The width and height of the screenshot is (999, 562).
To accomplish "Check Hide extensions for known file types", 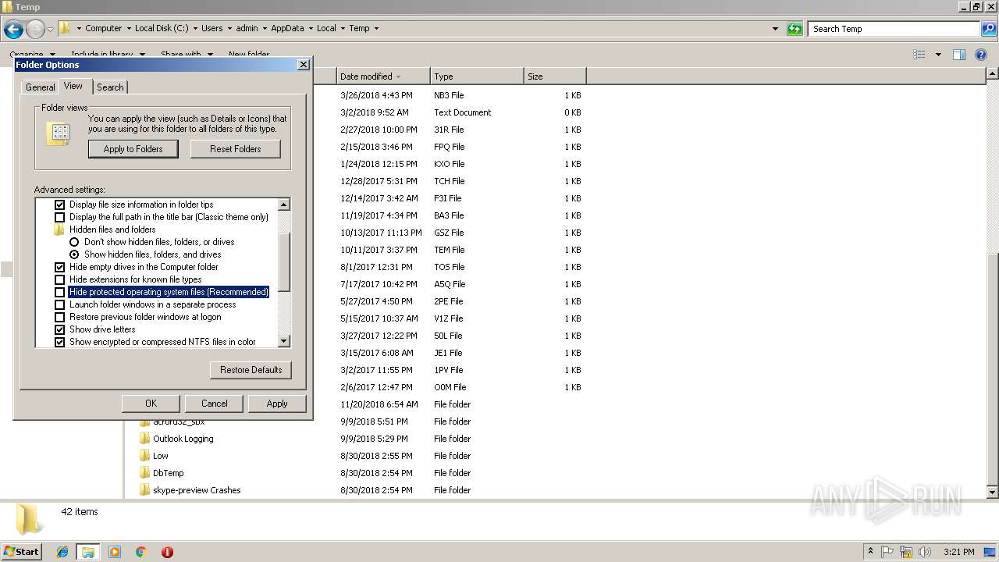I will pos(60,279).
